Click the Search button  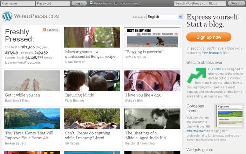[236, 3]
